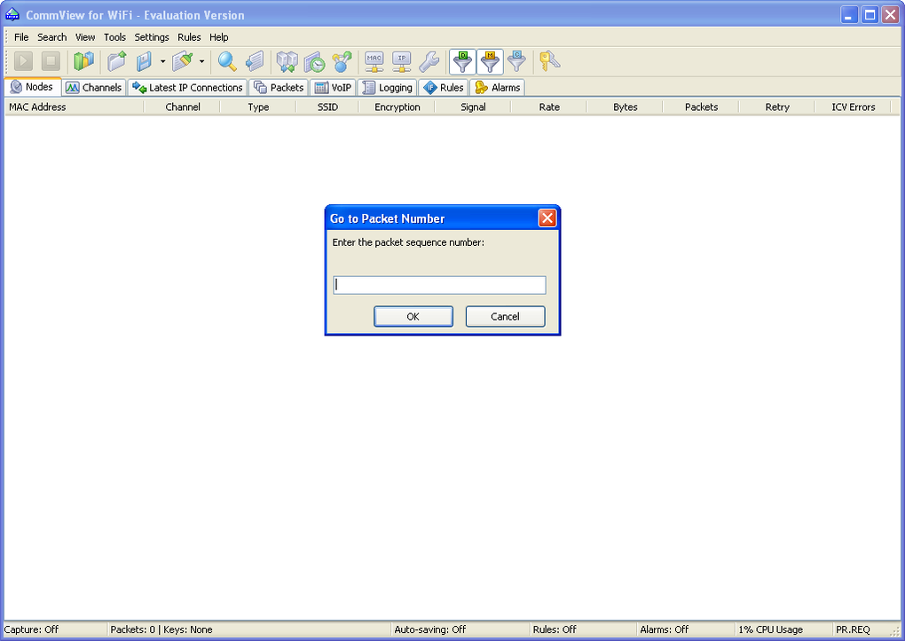Switch to the VoIP tab
Image resolution: width=905 pixels, height=641 pixels.
[333, 87]
